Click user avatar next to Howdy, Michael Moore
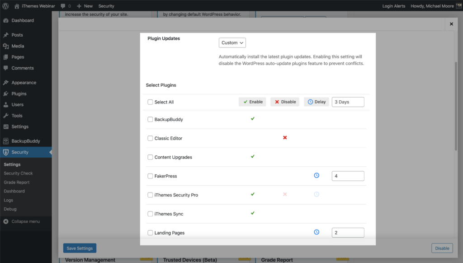The height and width of the screenshot is (263, 463). coord(458,6)
